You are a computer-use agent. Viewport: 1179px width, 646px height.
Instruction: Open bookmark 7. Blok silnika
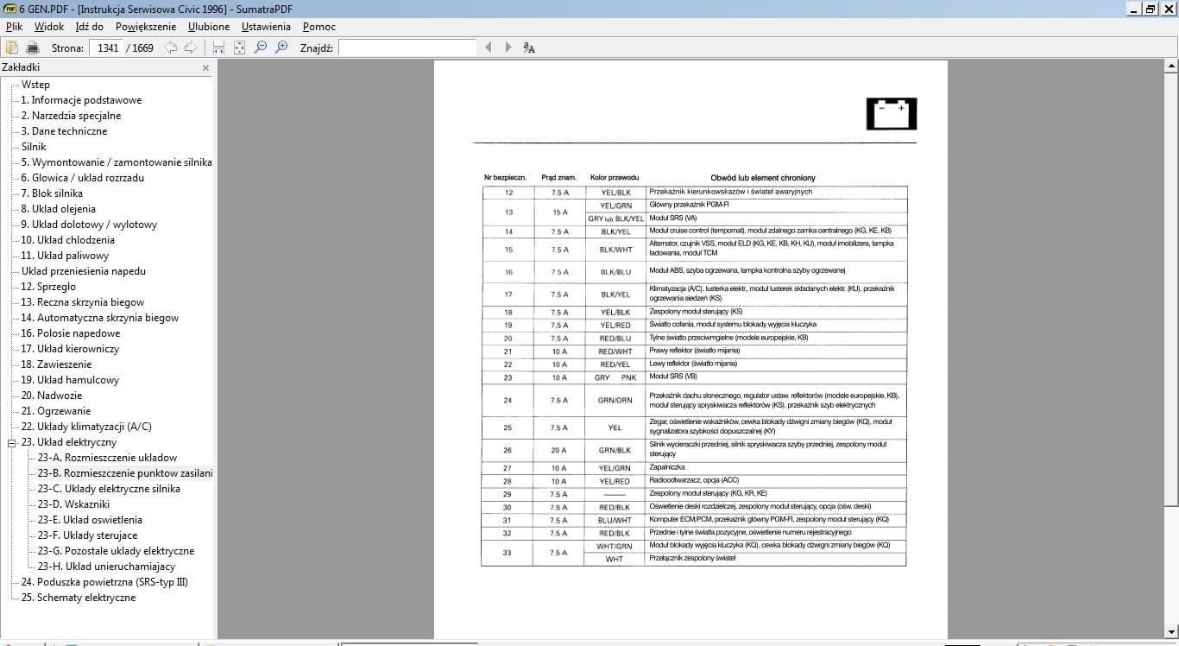pyautogui.click(x=52, y=193)
